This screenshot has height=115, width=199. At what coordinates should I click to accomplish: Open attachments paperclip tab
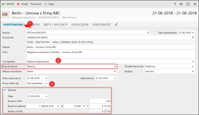(x=116, y=25)
